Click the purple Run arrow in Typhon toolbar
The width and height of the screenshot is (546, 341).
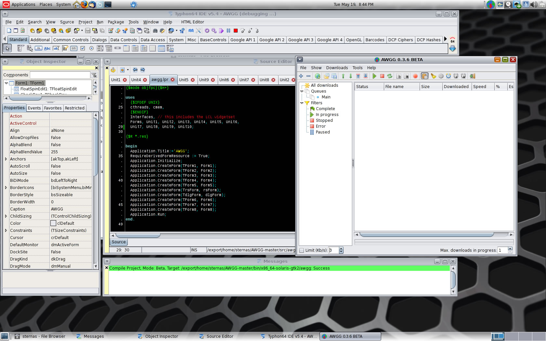[x=221, y=31]
